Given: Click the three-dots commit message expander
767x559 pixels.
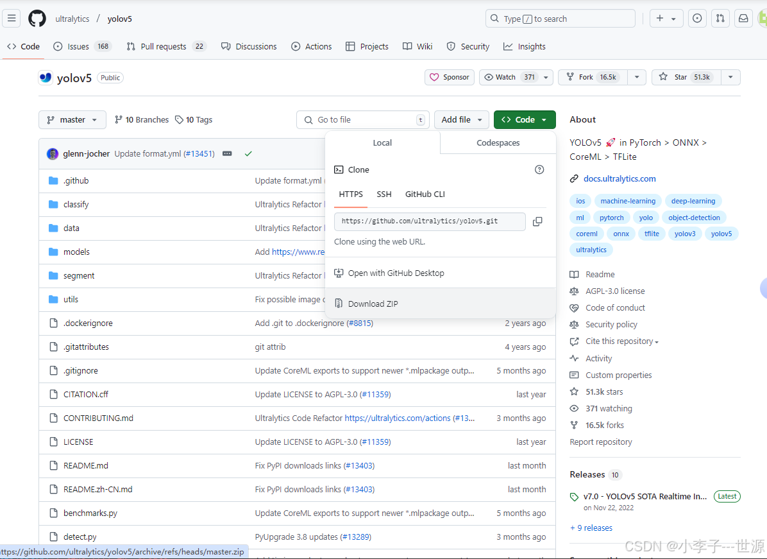Looking at the screenshot, I should point(227,153).
